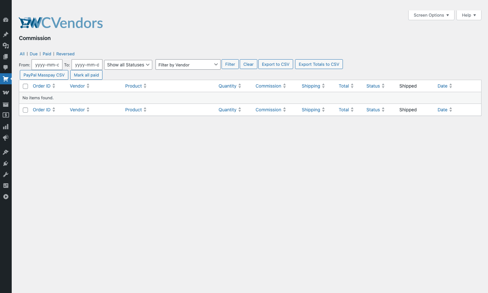Open the Pages sidebar icon
The image size is (488, 293).
click(x=6, y=57)
